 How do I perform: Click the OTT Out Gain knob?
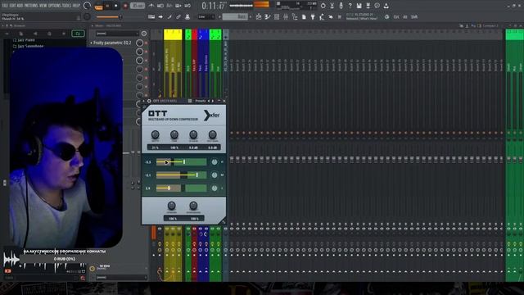[212, 134]
